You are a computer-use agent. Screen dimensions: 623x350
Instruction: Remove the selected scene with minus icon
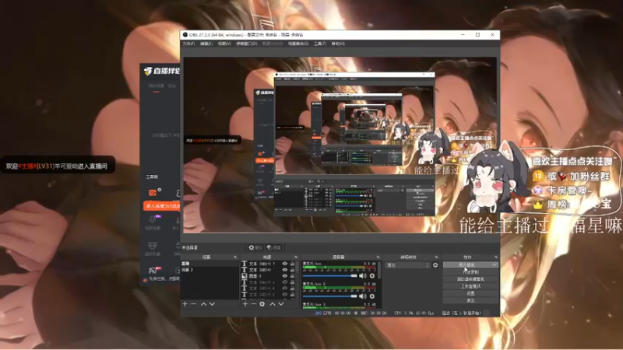coord(193,304)
